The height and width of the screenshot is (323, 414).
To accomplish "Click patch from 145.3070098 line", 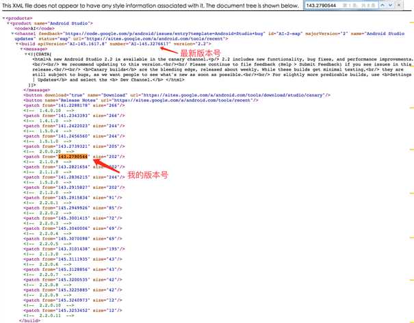I will [73, 239].
